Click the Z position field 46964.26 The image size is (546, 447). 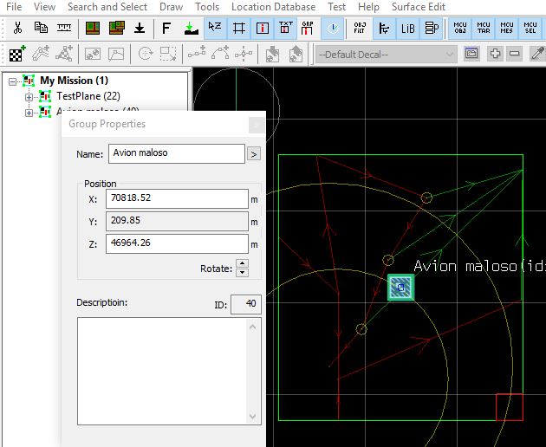point(177,243)
